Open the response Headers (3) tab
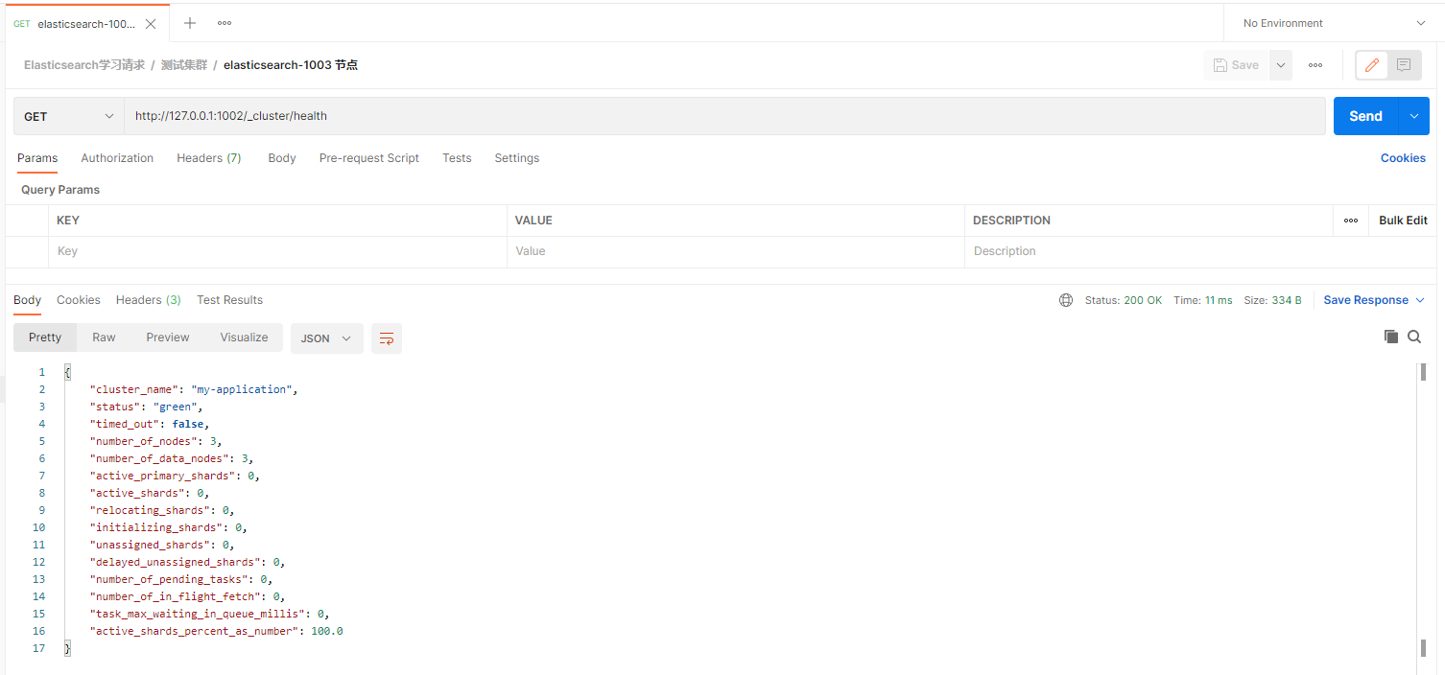The height and width of the screenshot is (675, 1445). 149,300
